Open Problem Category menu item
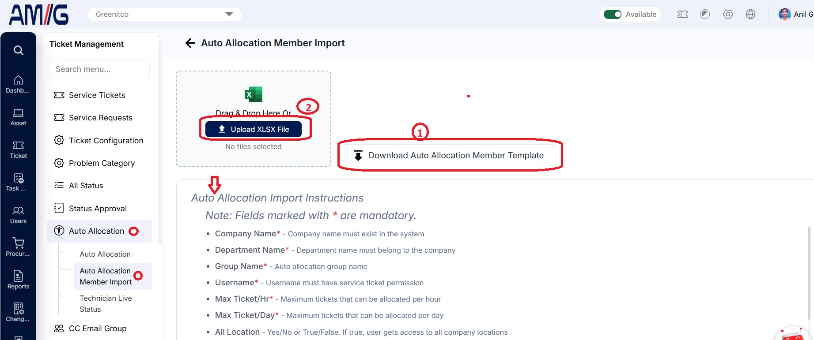Image resolution: width=814 pixels, height=340 pixels. point(99,163)
